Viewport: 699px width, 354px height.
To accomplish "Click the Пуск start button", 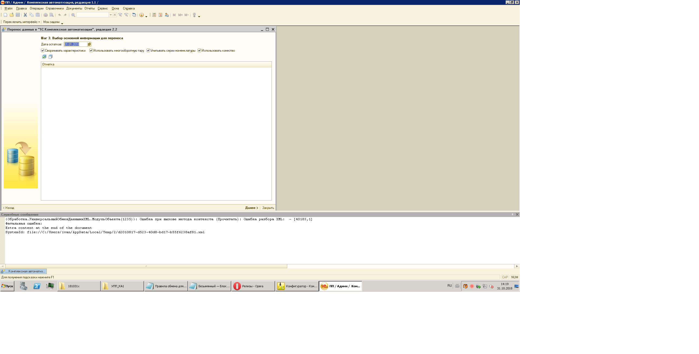I will pos(7,286).
